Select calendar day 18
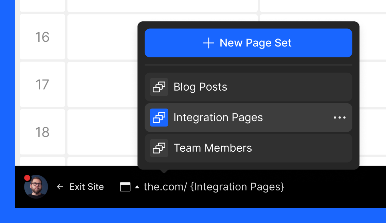Viewport: 386px width, 223px height. pyautogui.click(x=42, y=132)
